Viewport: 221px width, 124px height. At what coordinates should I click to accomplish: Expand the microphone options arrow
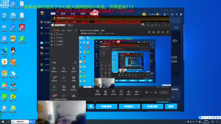pyautogui.click(x=132, y=92)
